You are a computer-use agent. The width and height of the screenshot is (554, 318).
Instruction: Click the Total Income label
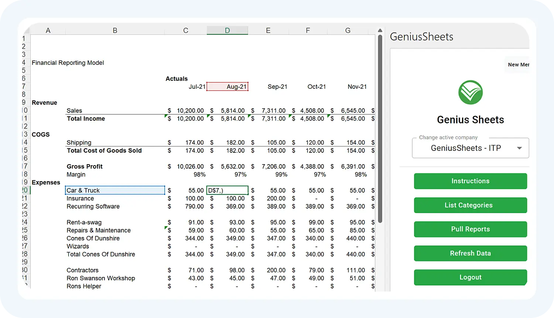86,119
